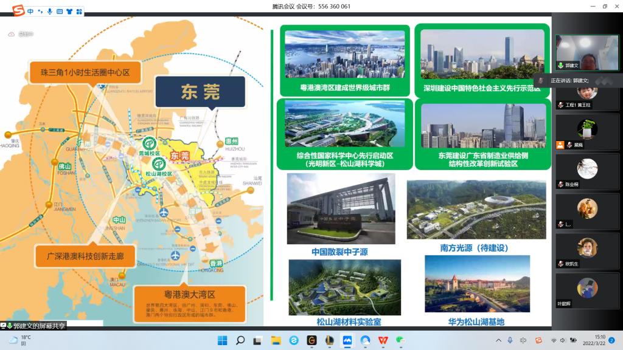Open the weather widget showing 18°C
The image size is (623, 350).
19,340
